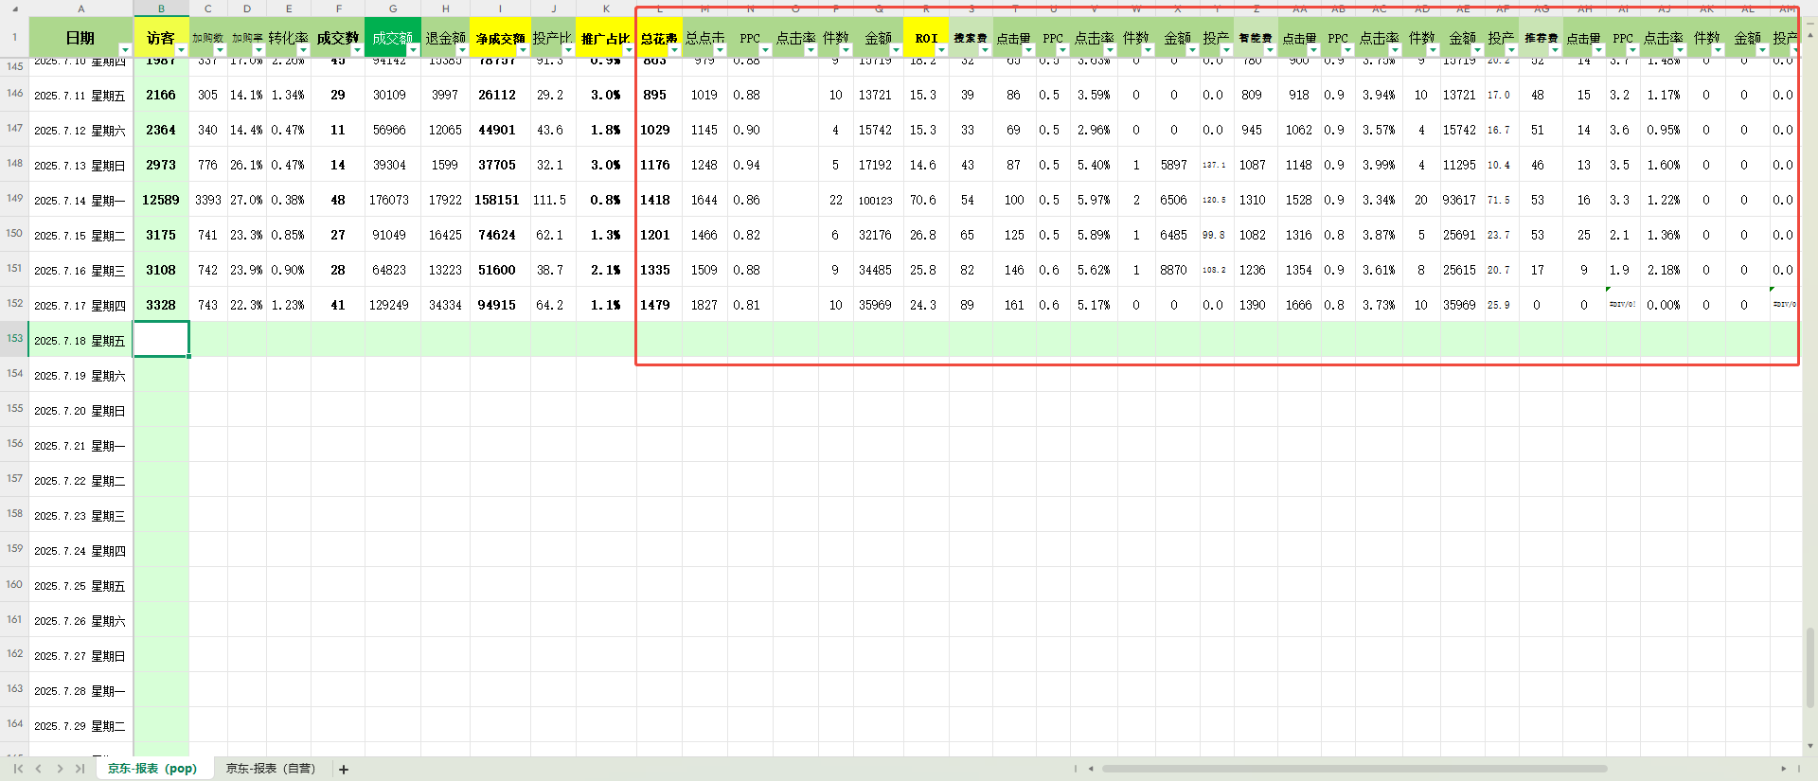Select row 153 by its row header
Screen dimensions: 1818x781
tap(14, 339)
